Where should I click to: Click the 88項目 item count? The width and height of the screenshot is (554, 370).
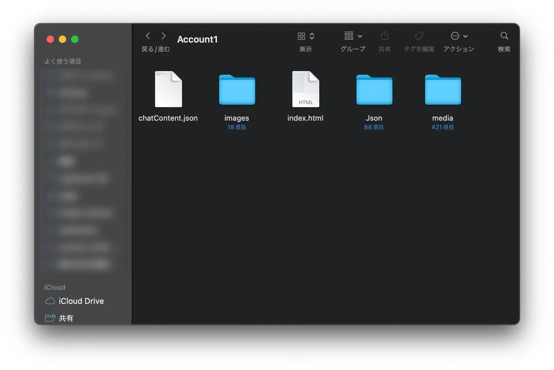[x=374, y=127]
